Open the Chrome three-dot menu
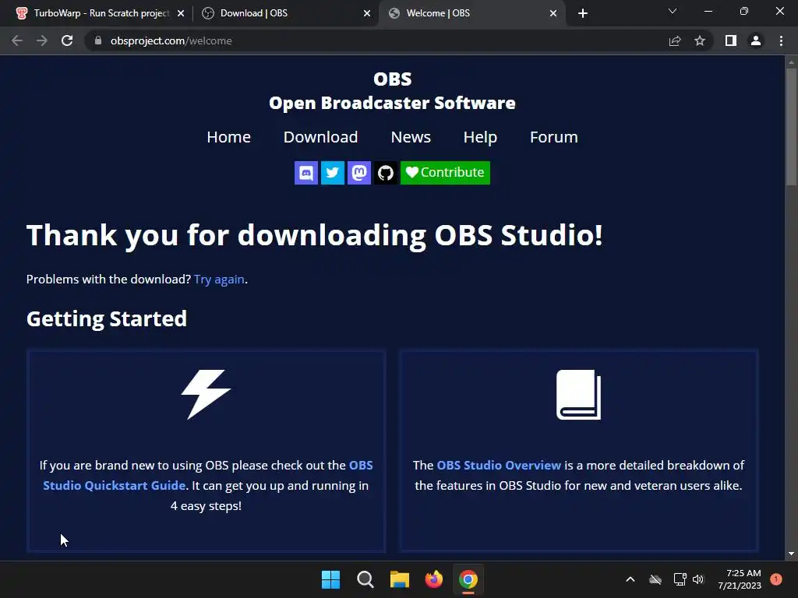This screenshot has height=598, width=798. (x=781, y=40)
